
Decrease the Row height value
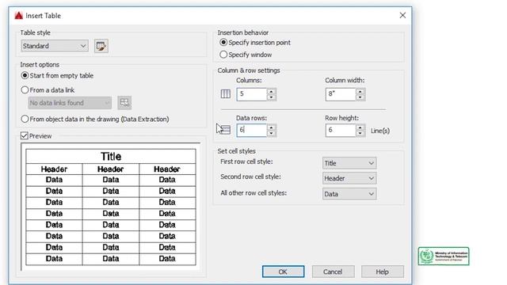360,134
